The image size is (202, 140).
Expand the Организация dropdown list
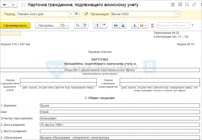pos(177,14)
